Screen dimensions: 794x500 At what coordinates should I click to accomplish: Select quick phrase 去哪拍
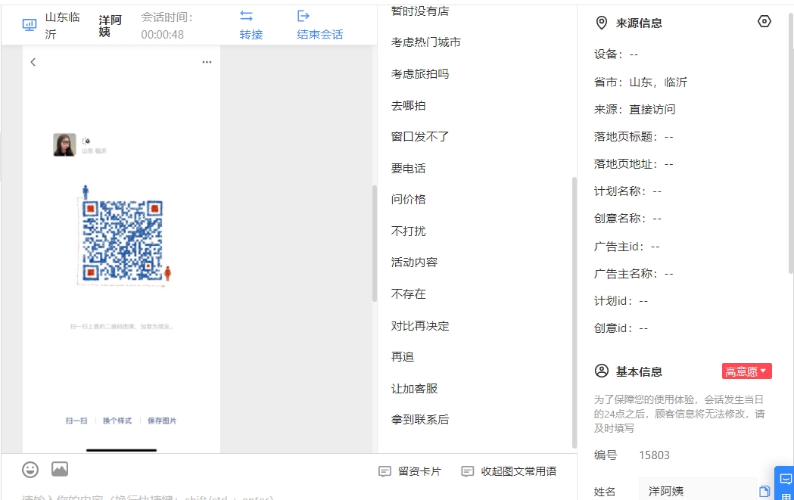click(408, 106)
